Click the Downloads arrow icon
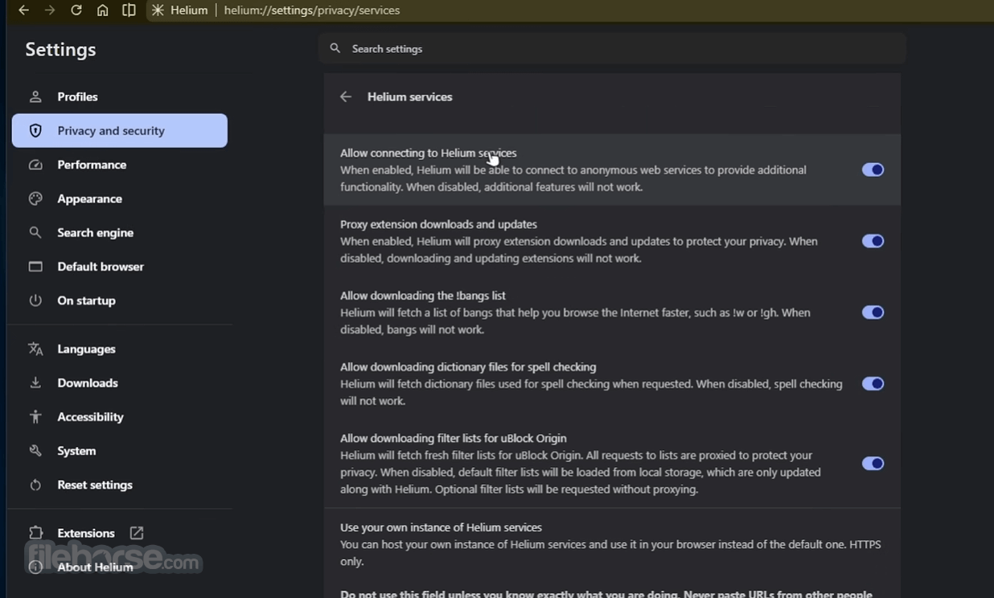The width and height of the screenshot is (994, 598). coord(35,383)
